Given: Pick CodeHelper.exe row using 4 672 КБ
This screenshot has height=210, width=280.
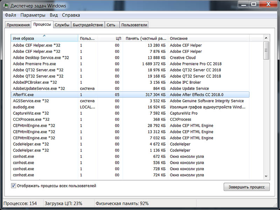Looking at the screenshot, I should [x=130, y=144].
